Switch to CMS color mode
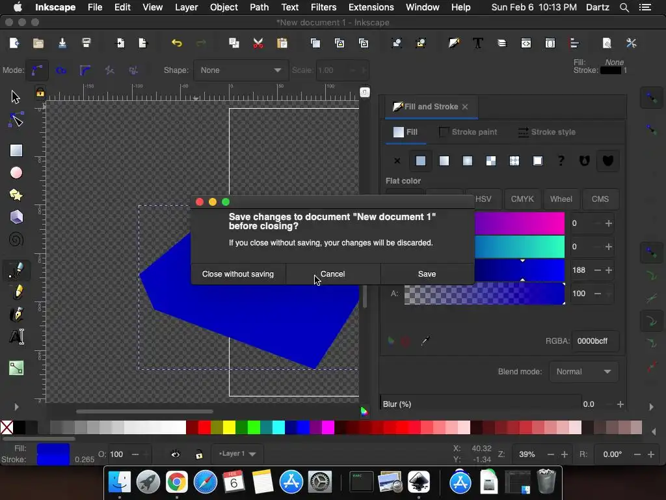 [x=600, y=199]
